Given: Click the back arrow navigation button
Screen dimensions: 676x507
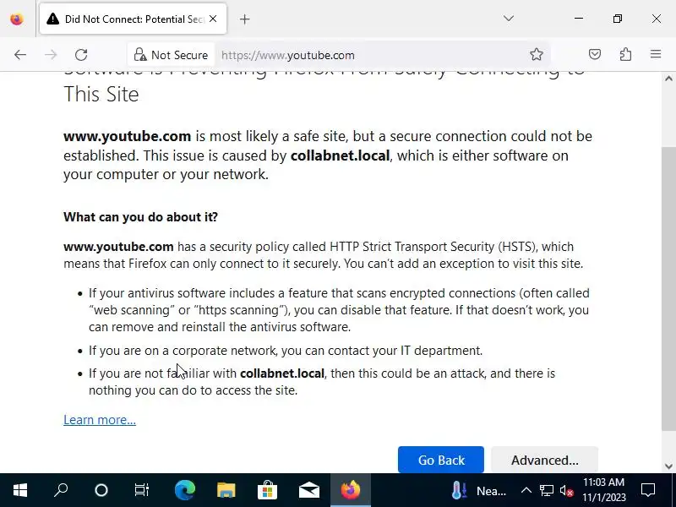Looking at the screenshot, I should point(20,55).
